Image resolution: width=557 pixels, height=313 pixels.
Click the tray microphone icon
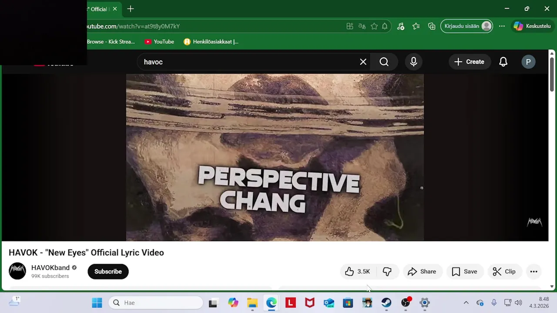pos(494,303)
